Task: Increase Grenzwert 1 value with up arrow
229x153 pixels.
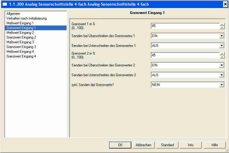Action: click(x=222, y=24)
